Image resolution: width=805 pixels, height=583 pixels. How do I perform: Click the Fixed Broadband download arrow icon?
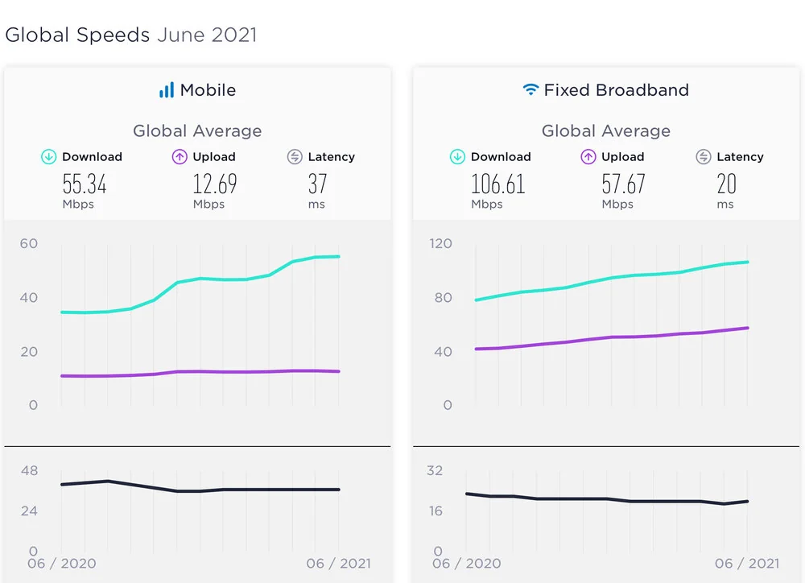point(458,157)
